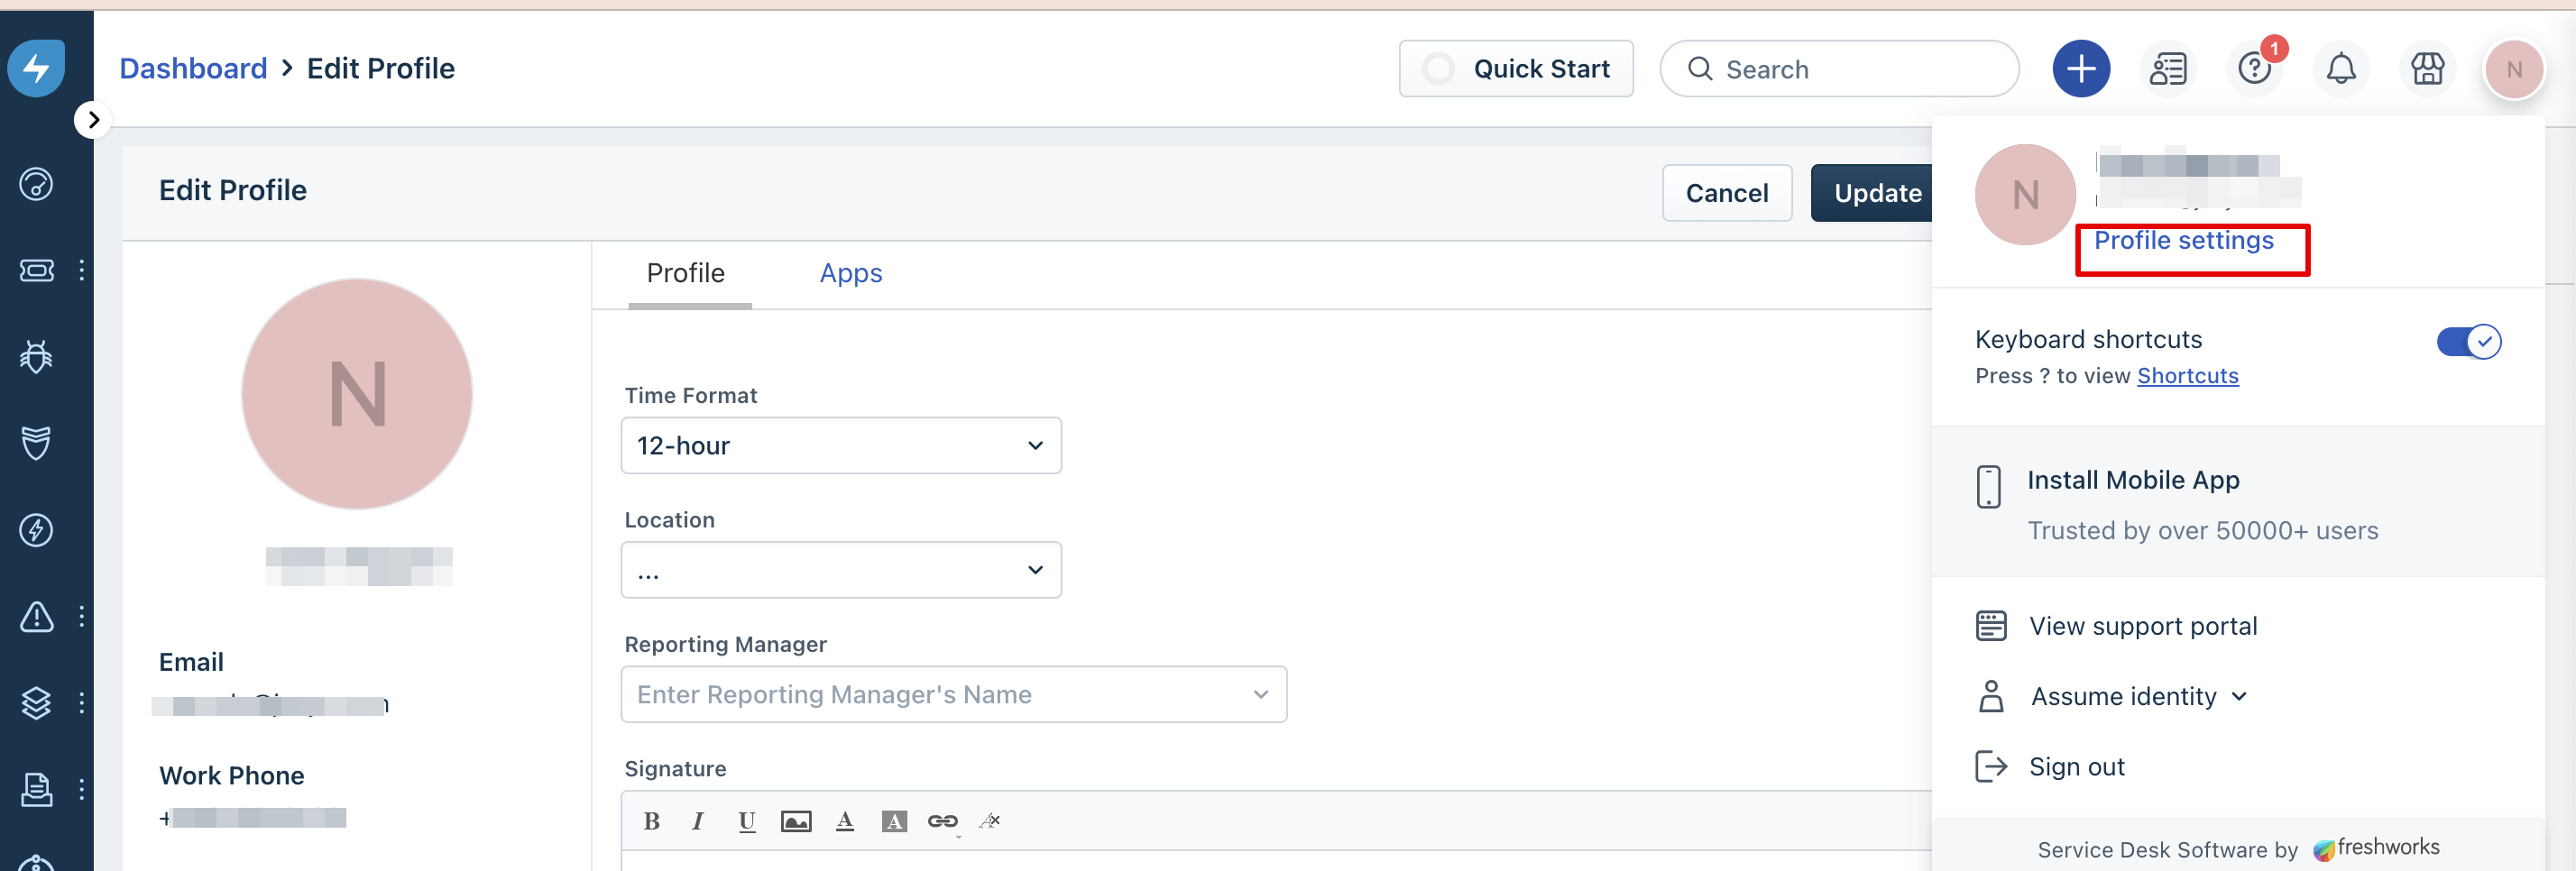Open the Time Format dropdown
This screenshot has height=871, width=2576.
pyautogui.click(x=840, y=446)
